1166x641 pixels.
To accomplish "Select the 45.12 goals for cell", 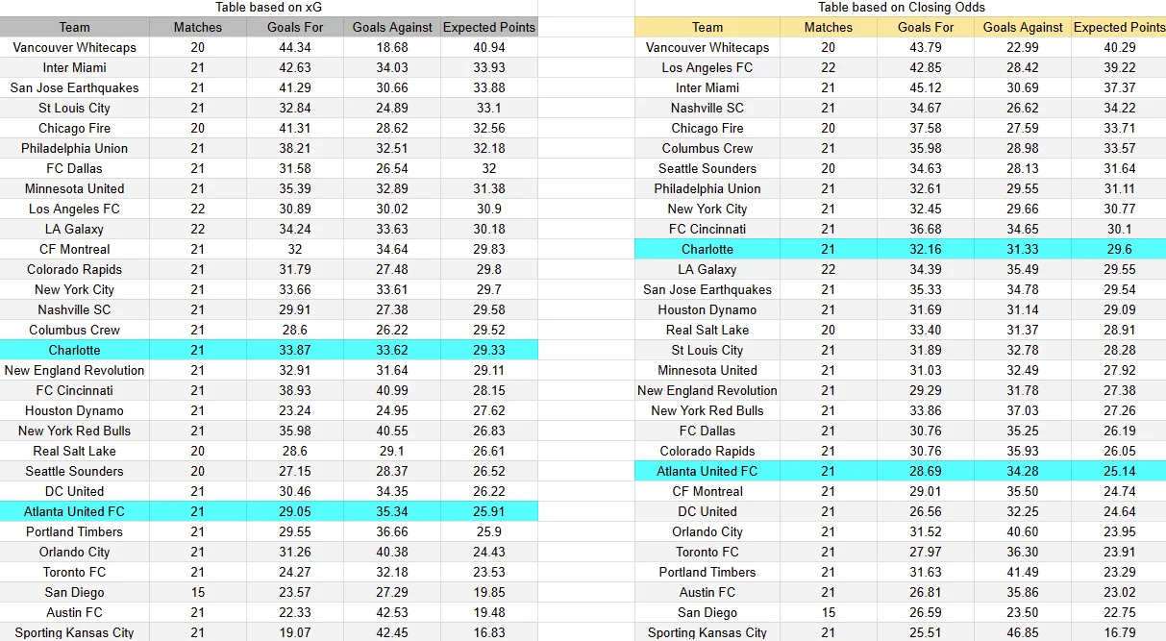I will pyautogui.click(x=926, y=87).
